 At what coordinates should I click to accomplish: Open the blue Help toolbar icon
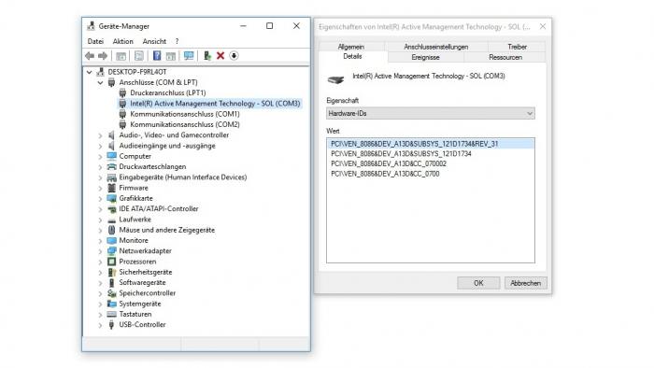[x=157, y=55]
